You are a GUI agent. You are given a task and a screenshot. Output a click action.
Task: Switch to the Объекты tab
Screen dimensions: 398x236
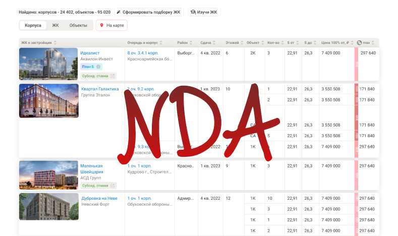click(78, 25)
